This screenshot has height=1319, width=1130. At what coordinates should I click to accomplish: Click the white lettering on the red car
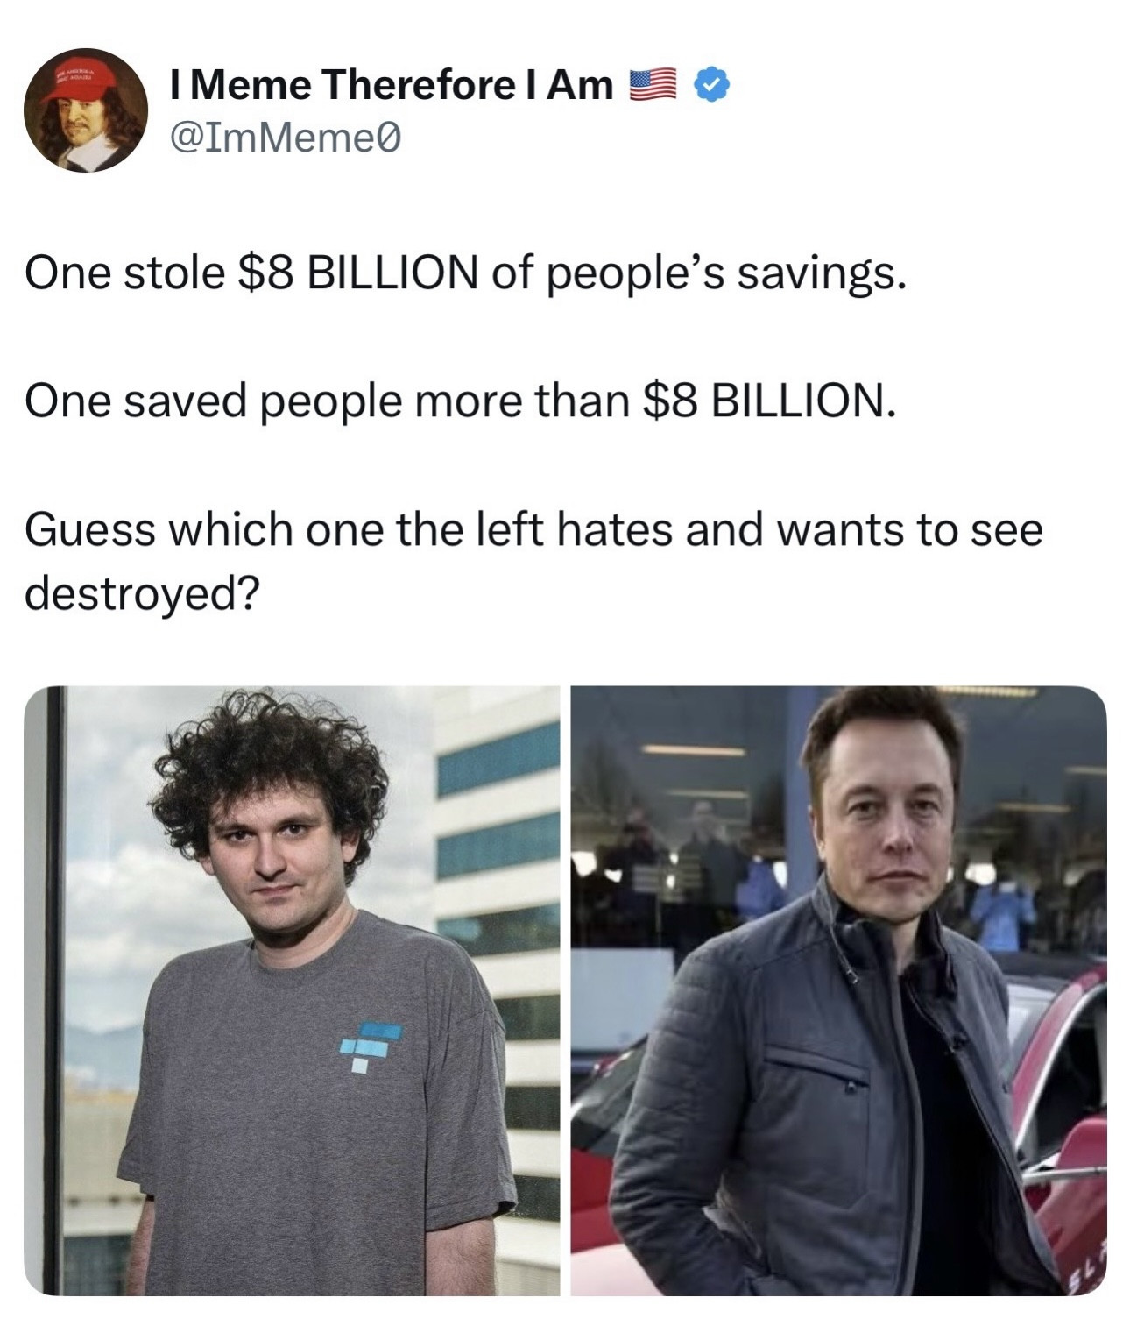point(1086,1266)
